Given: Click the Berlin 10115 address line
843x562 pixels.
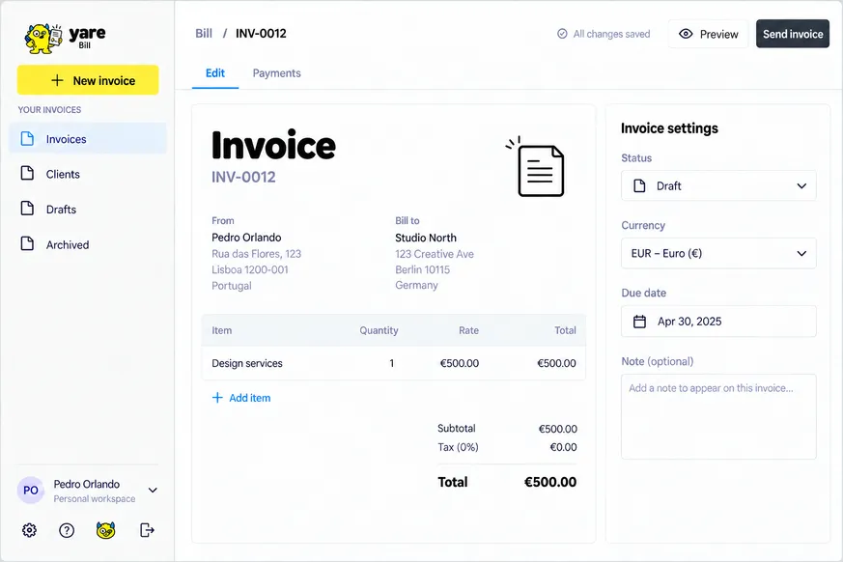Looking at the screenshot, I should [423, 270].
